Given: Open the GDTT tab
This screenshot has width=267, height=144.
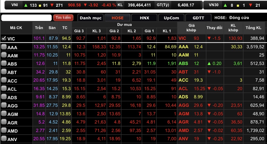Looking at the screenshot, I should (x=198, y=18).
